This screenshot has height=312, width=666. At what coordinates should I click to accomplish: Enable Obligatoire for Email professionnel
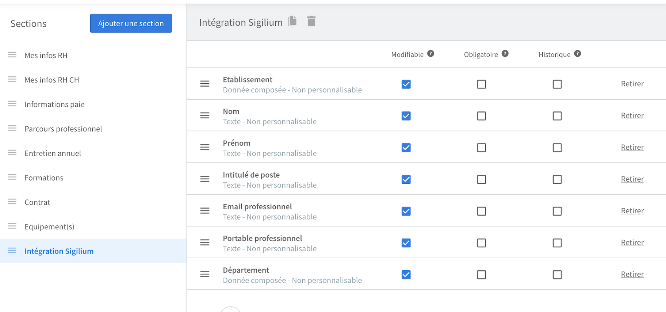[482, 211]
